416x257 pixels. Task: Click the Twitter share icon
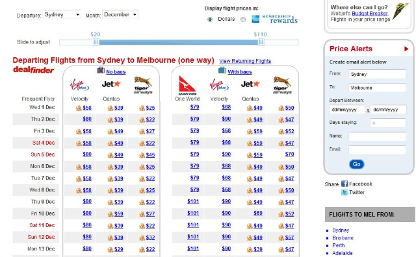coord(344,192)
